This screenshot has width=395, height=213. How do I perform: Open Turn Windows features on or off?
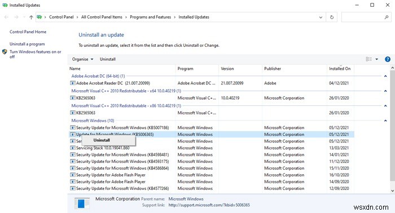tap(35, 54)
